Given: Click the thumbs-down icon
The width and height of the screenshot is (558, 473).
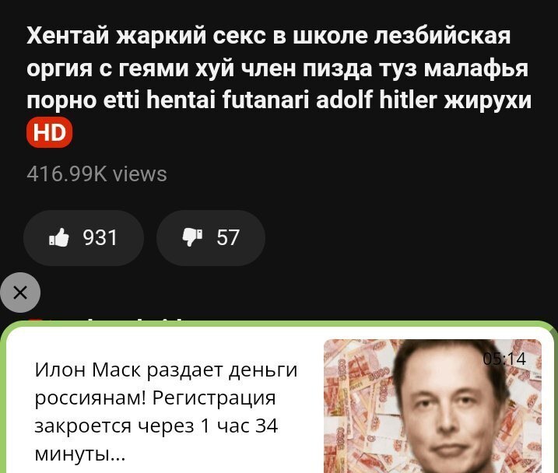Looking at the screenshot, I should [192, 237].
